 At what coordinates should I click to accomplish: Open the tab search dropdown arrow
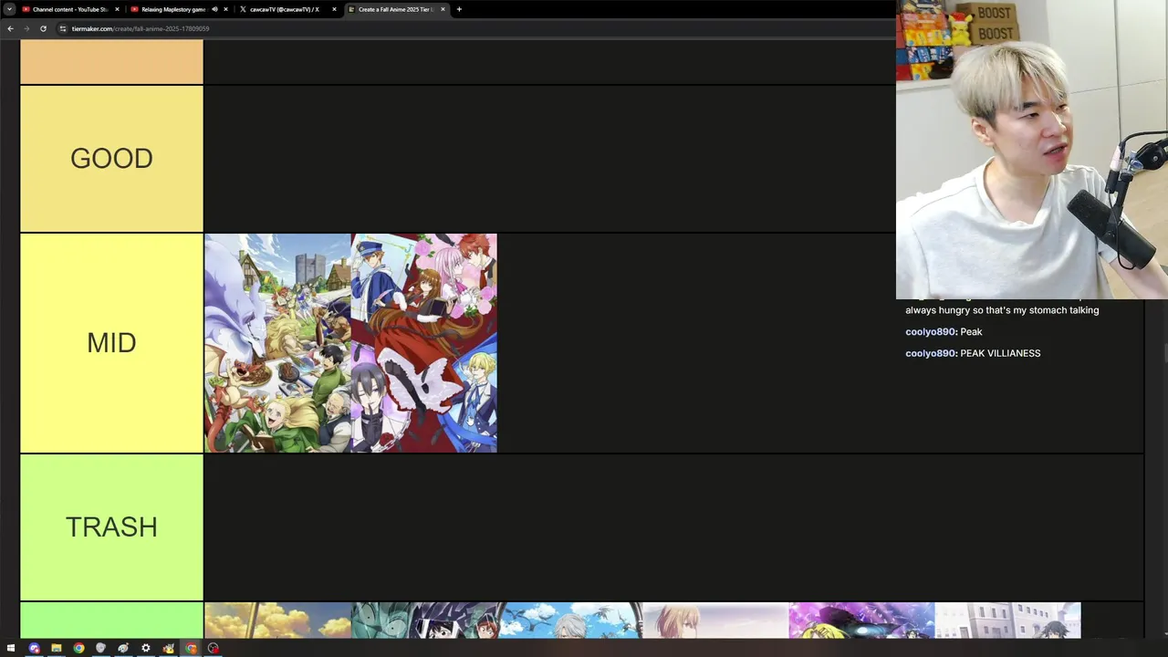point(10,9)
